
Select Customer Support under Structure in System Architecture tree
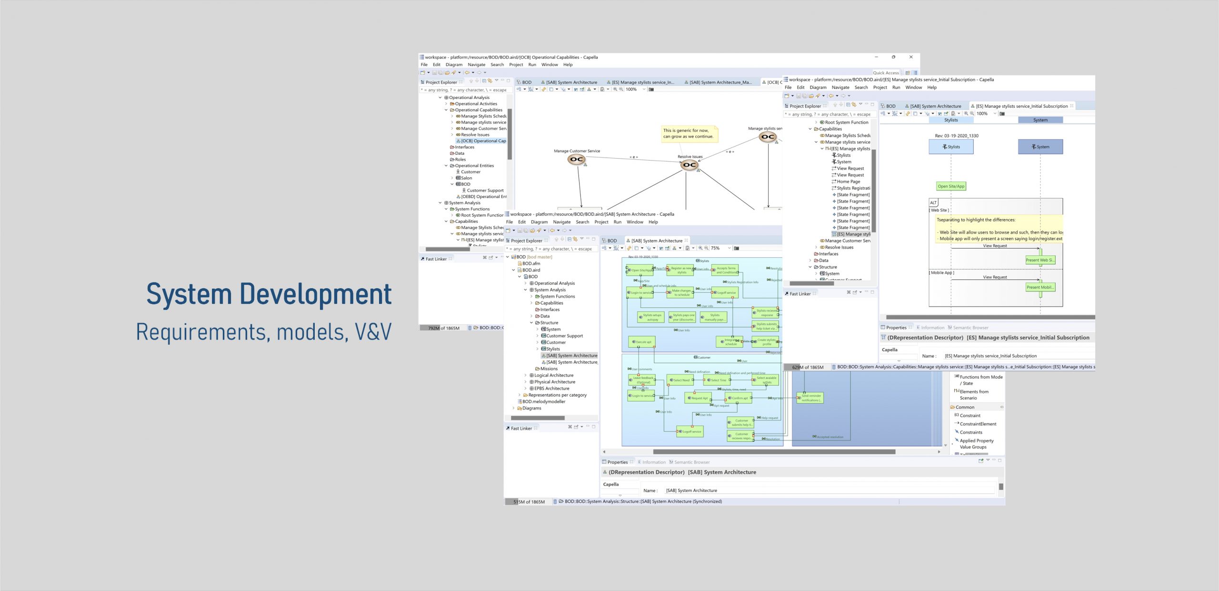point(561,336)
